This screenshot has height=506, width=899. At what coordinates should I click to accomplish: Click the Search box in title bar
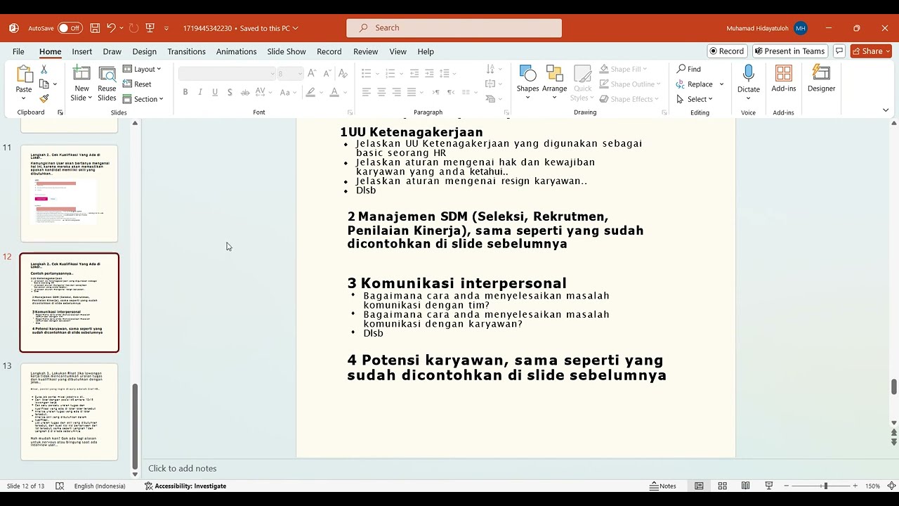click(454, 28)
